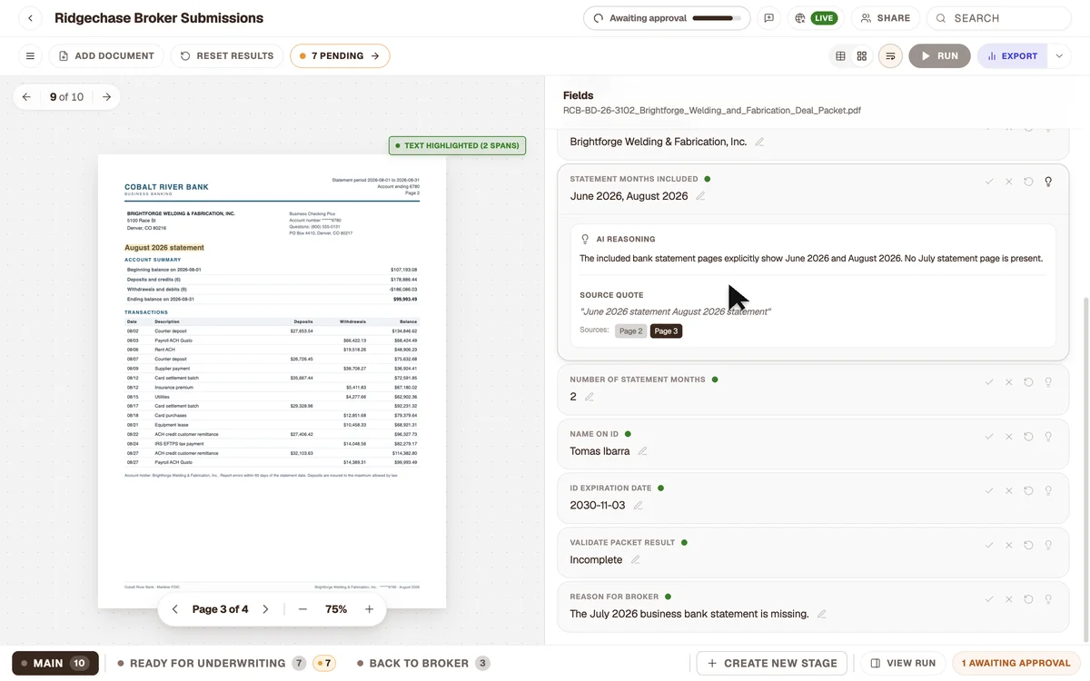Select the Main stage tab
The width and height of the screenshot is (1090, 681).
(x=55, y=663)
